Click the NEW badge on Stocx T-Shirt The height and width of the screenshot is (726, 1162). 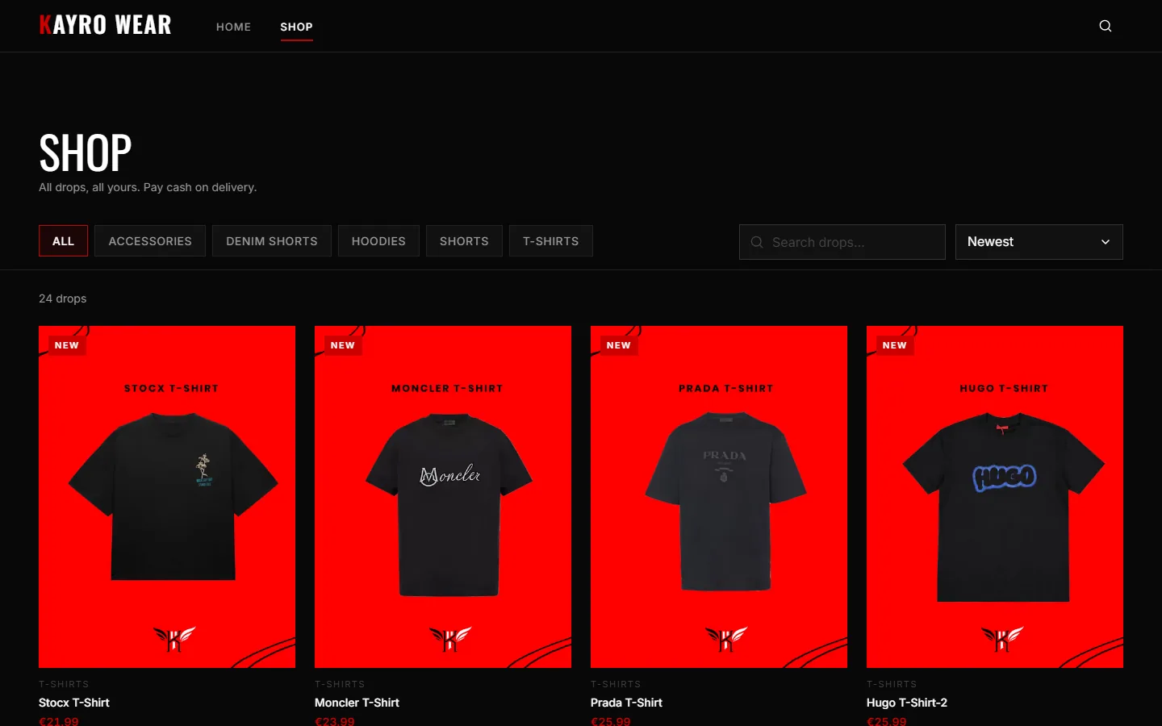point(67,345)
